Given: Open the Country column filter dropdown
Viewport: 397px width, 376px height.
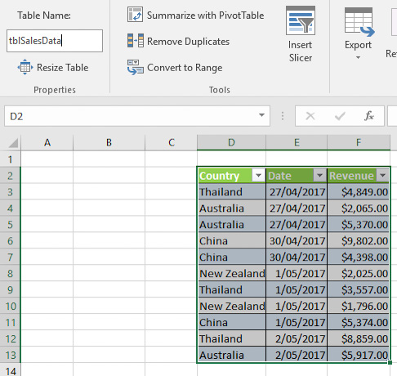Looking at the screenshot, I should (258, 175).
